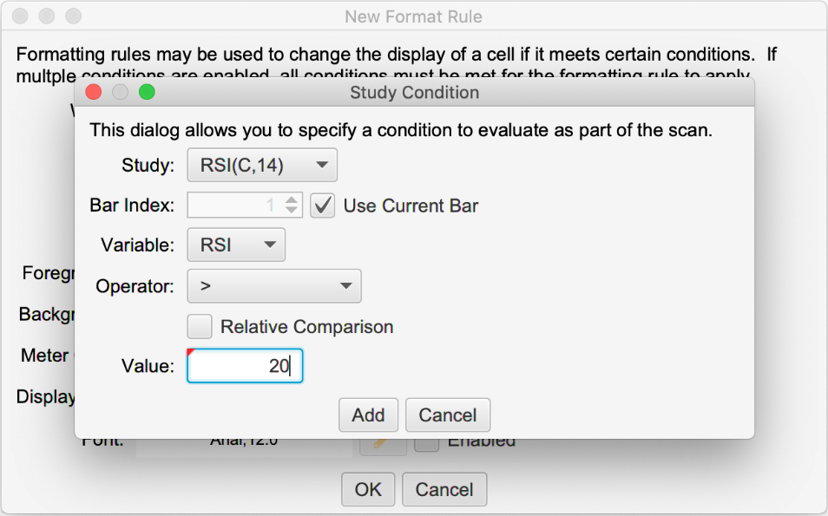The image size is (828, 516).
Task: Open the Operator dropdown showing >
Action: [274, 285]
